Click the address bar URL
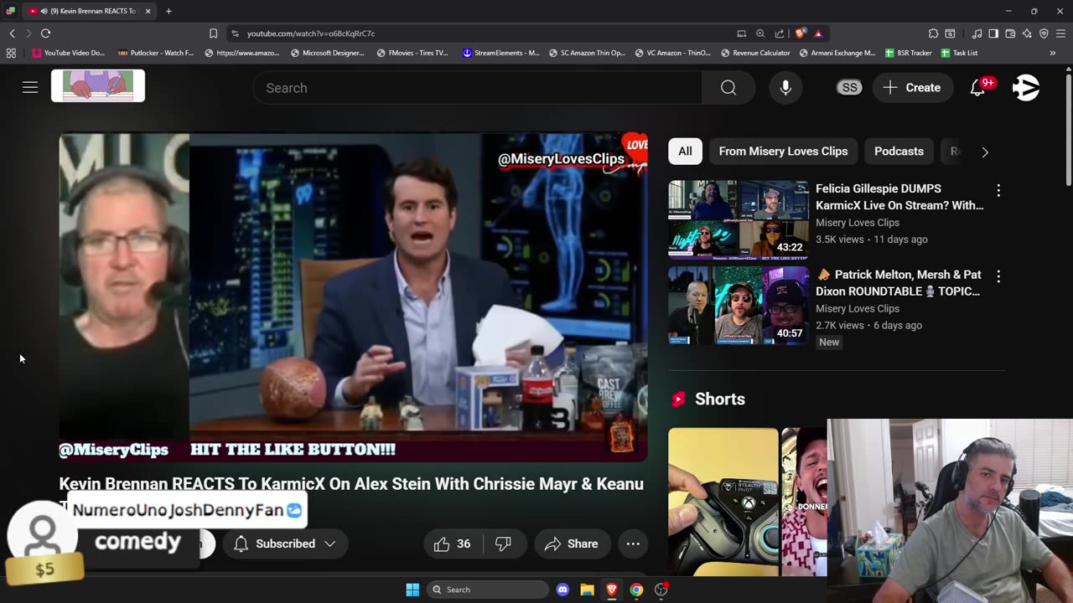1073x603 pixels. [x=311, y=33]
